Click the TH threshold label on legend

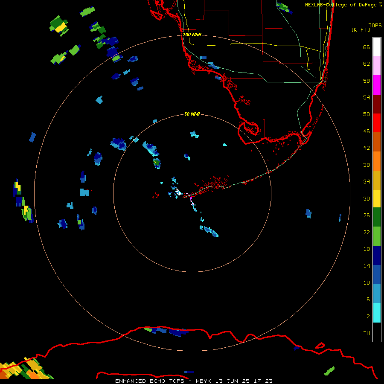pos(367,333)
